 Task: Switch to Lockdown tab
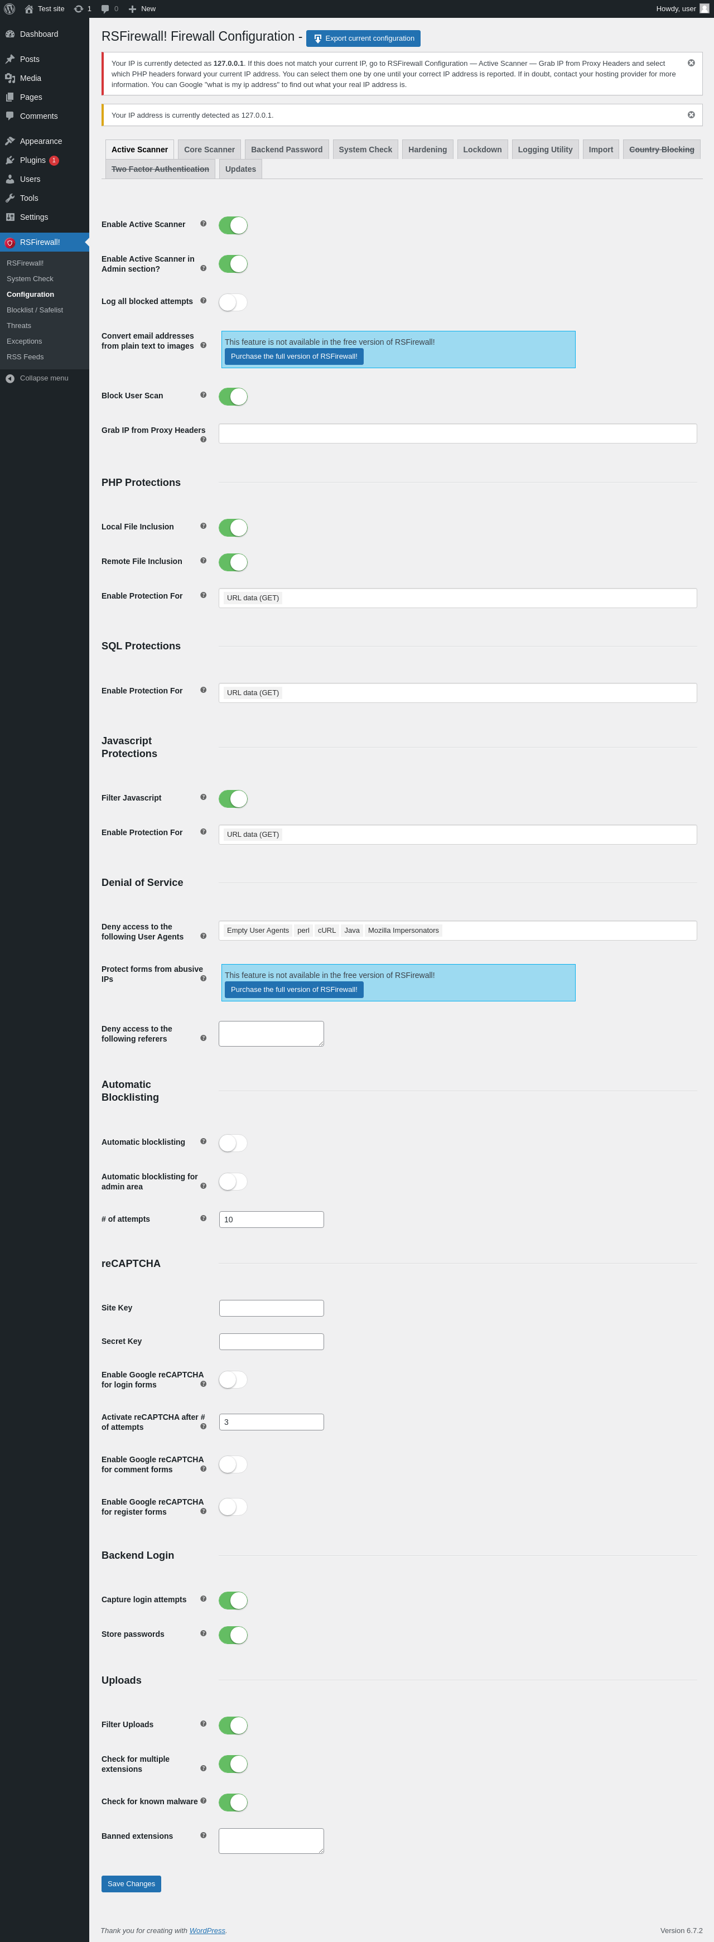point(483,150)
